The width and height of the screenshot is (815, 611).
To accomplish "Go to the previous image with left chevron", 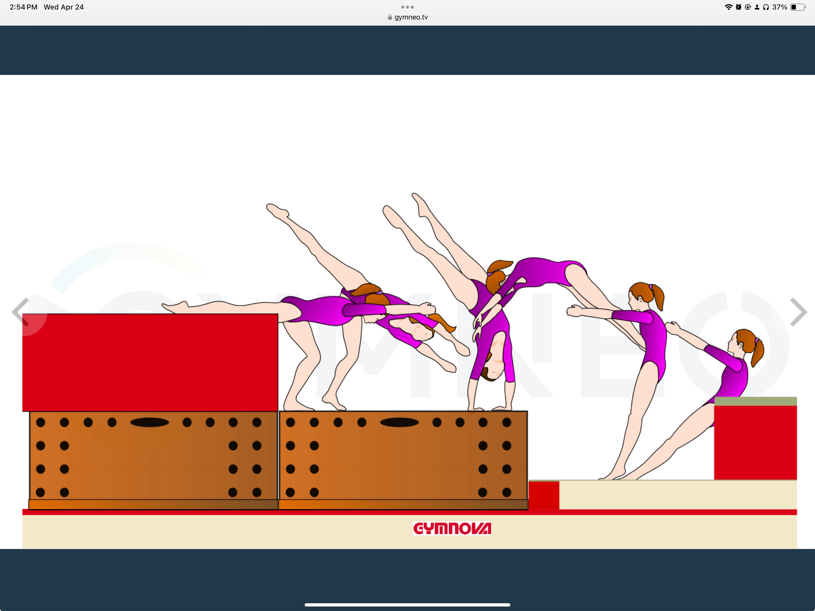I will (21, 312).
